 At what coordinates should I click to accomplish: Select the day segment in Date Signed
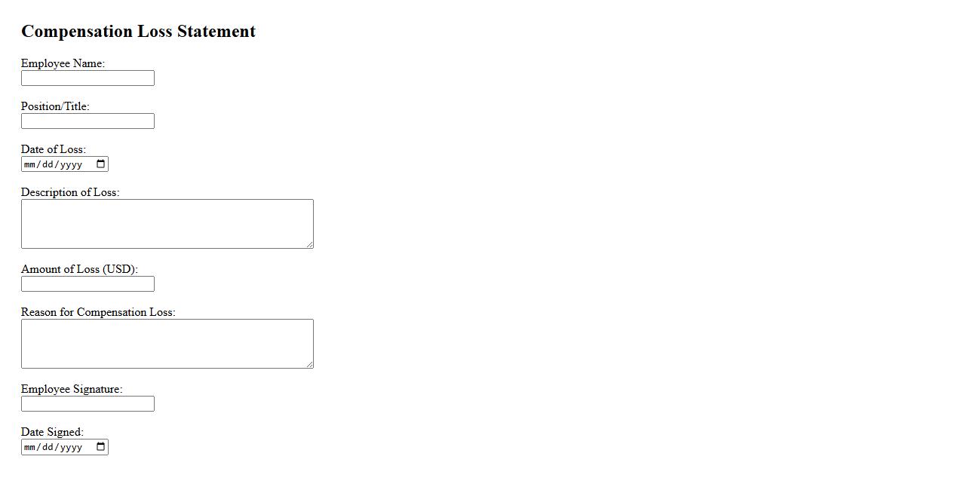tap(49, 447)
